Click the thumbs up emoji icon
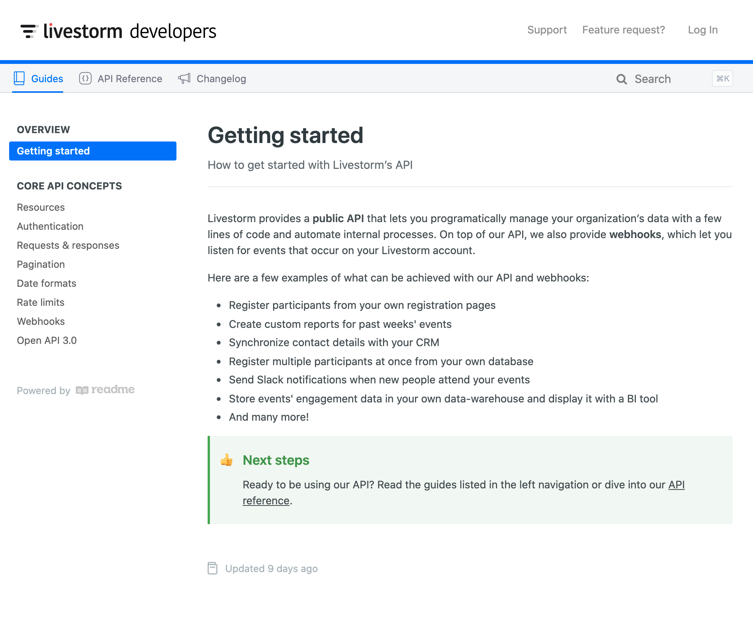The image size is (753, 639). [227, 460]
